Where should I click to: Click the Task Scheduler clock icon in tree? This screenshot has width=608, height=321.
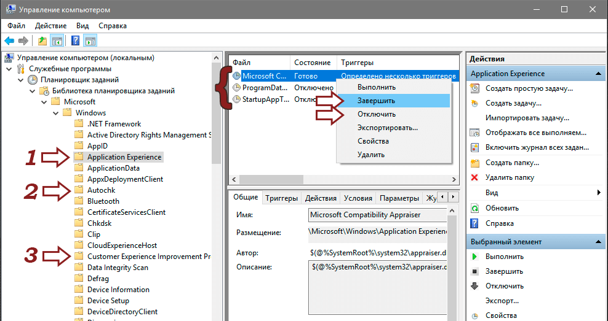point(32,80)
